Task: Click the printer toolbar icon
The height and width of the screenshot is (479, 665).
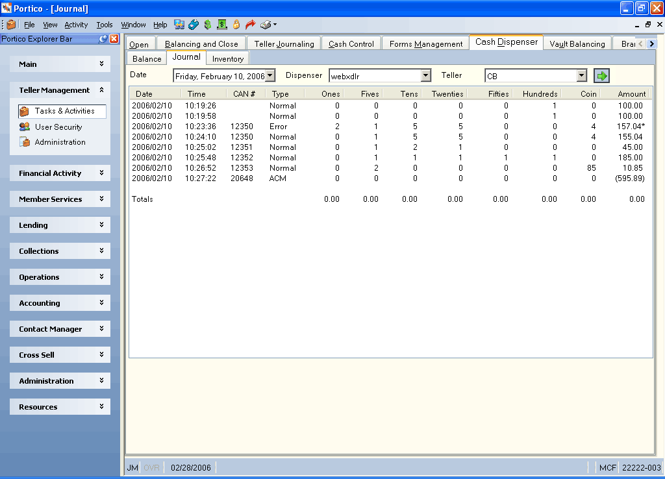Action: 266,25
